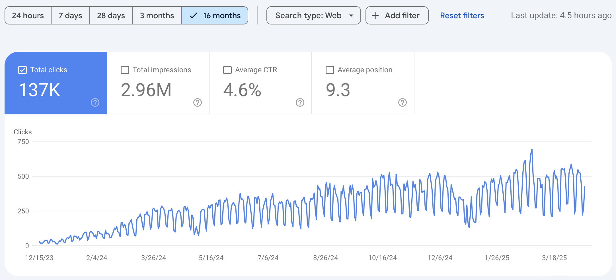Open the Average position help question mark
The height and width of the screenshot is (280, 616).
tap(403, 102)
